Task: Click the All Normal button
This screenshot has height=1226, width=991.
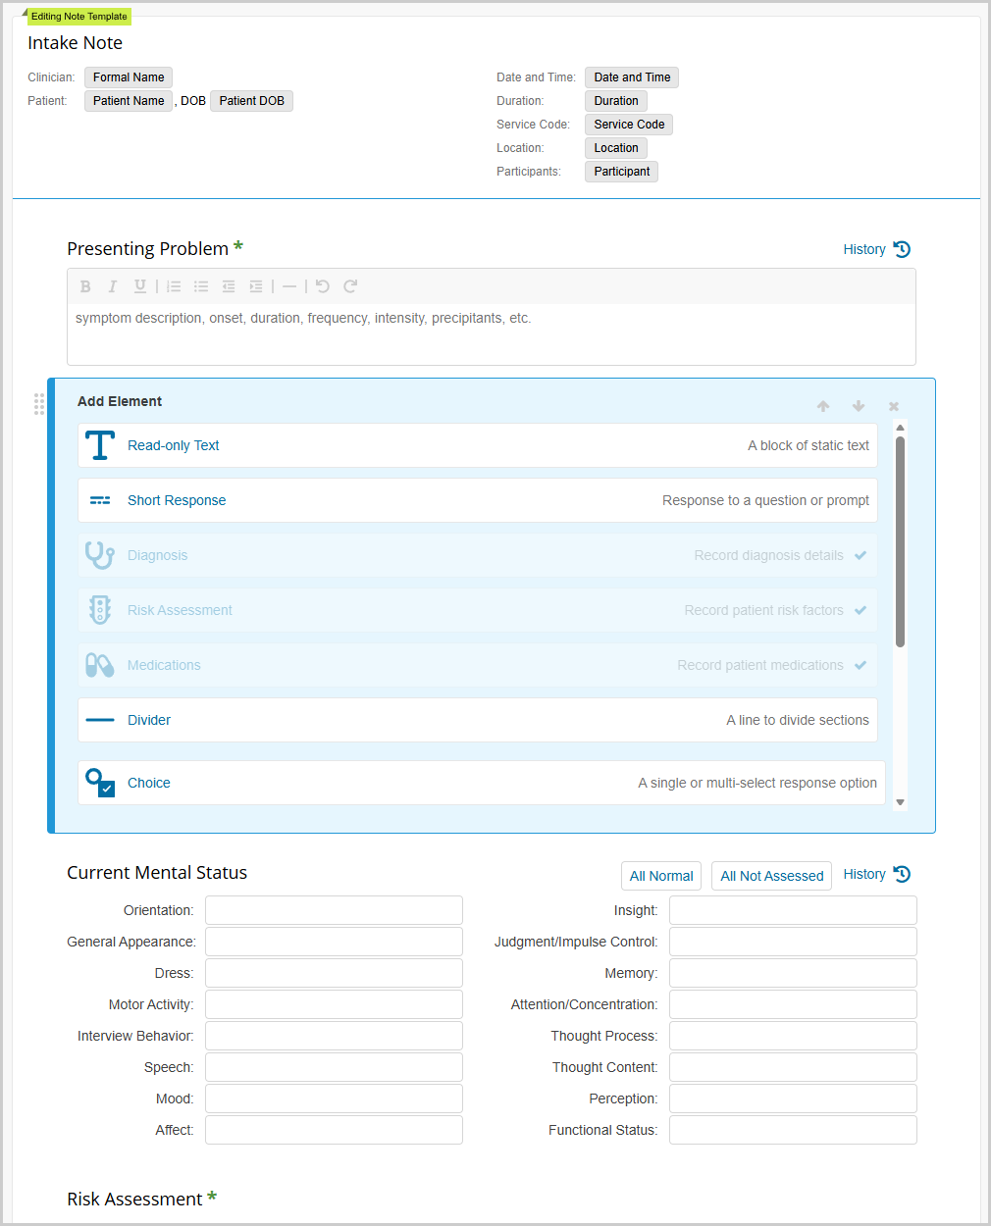Action: [661, 876]
